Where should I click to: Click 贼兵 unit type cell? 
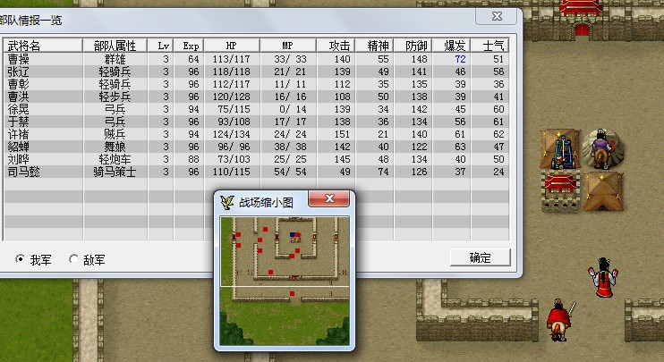coord(115,134)
